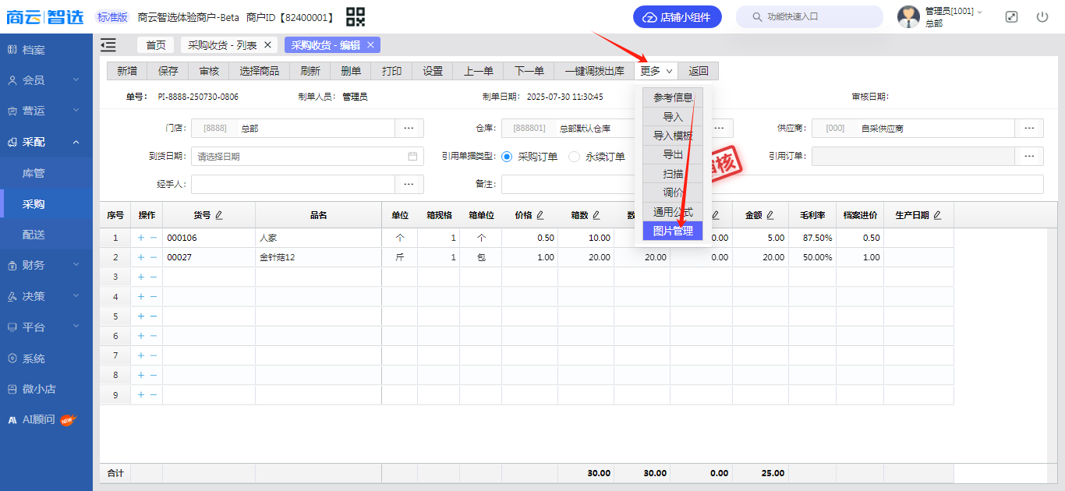1065x491 pixels.
Task: Click edit pencil icon beside 价格 header
Action: [540, 215]
